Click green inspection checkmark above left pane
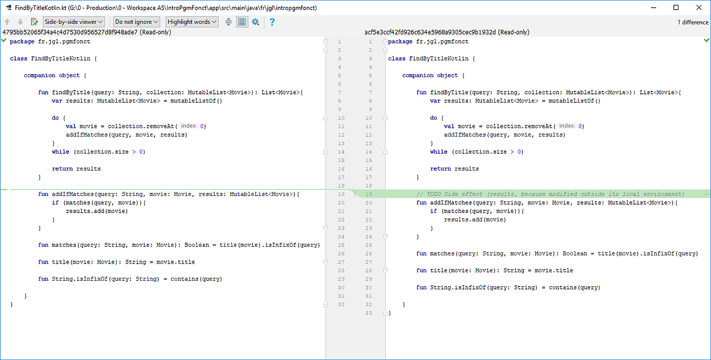This screenshot has height=360, width=711. tap(4, 41)
